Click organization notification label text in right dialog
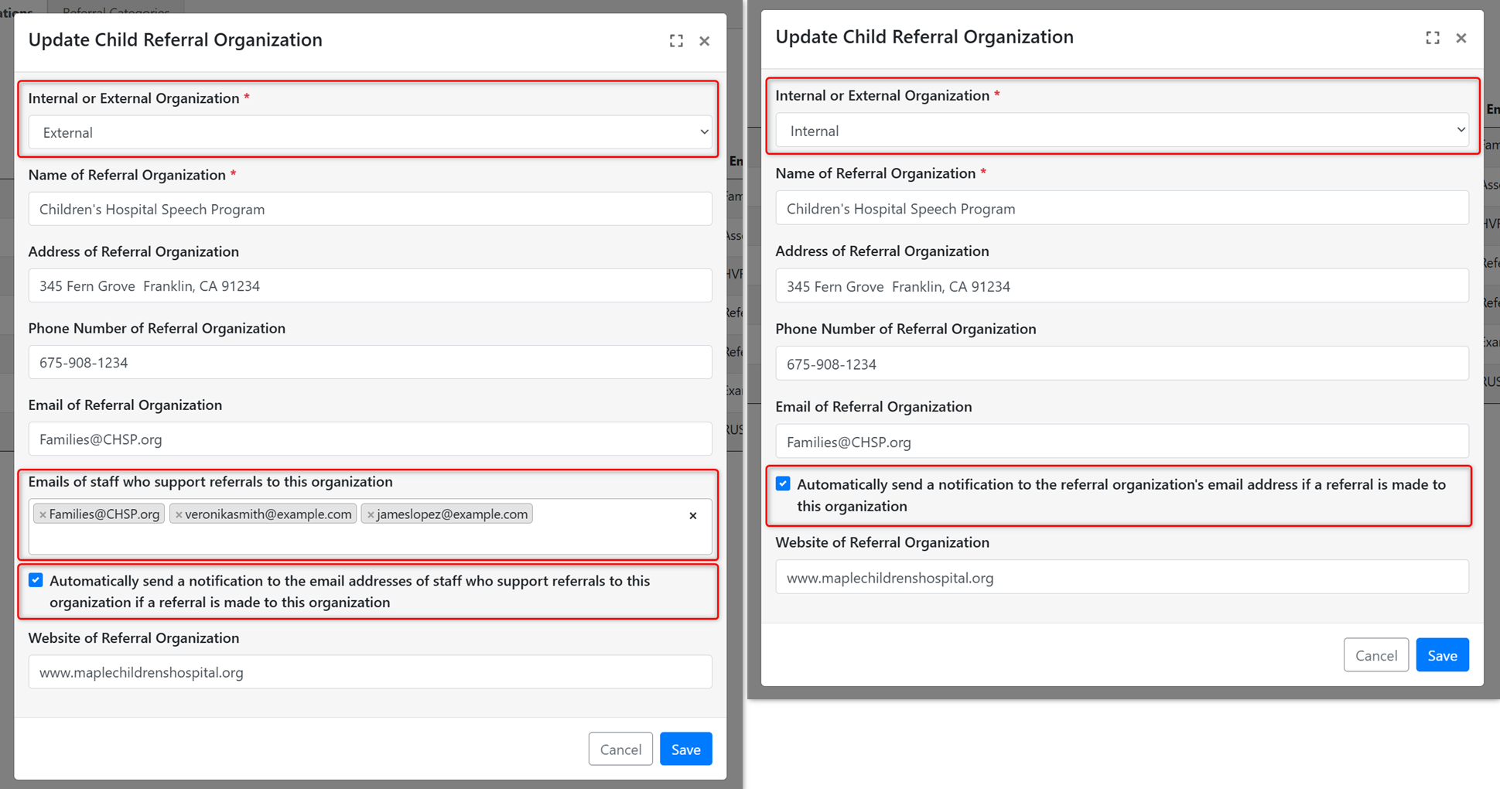This screenshot has width=1500, height=789. (x=1121, y=495)
